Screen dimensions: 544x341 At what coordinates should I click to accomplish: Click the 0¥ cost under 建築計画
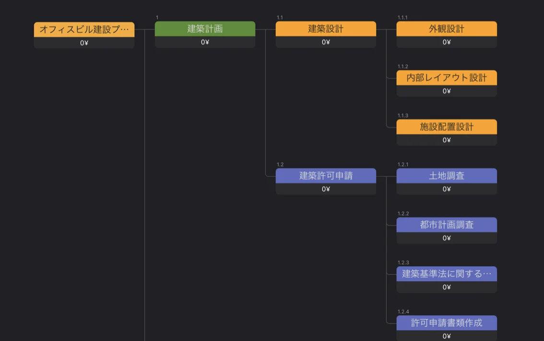[205, 42]
